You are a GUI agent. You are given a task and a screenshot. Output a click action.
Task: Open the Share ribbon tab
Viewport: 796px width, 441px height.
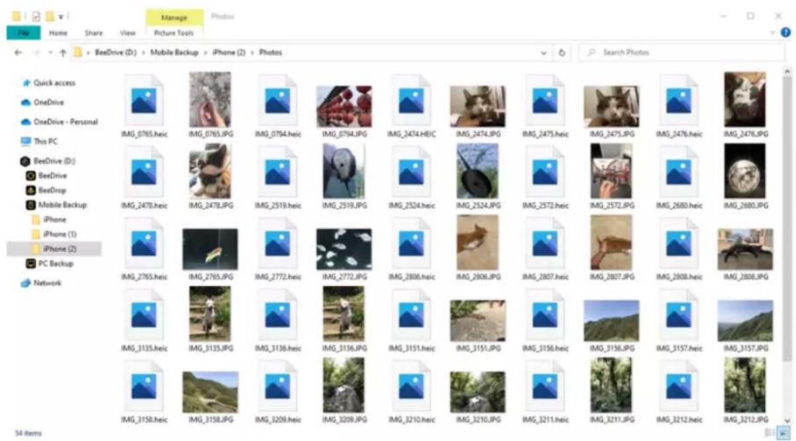(x=94, y=32)
